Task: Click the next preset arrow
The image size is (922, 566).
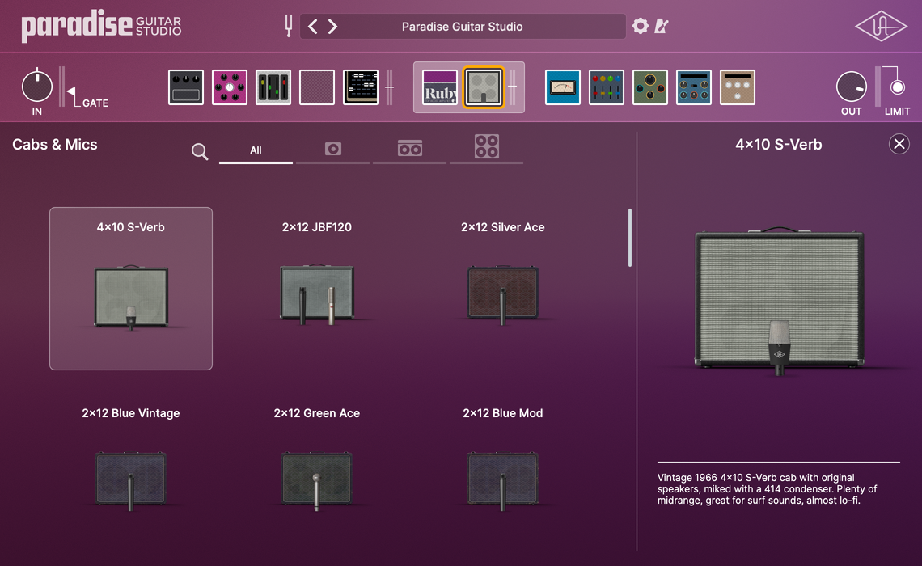Action: pyautogui.click(x=332, y=26)
